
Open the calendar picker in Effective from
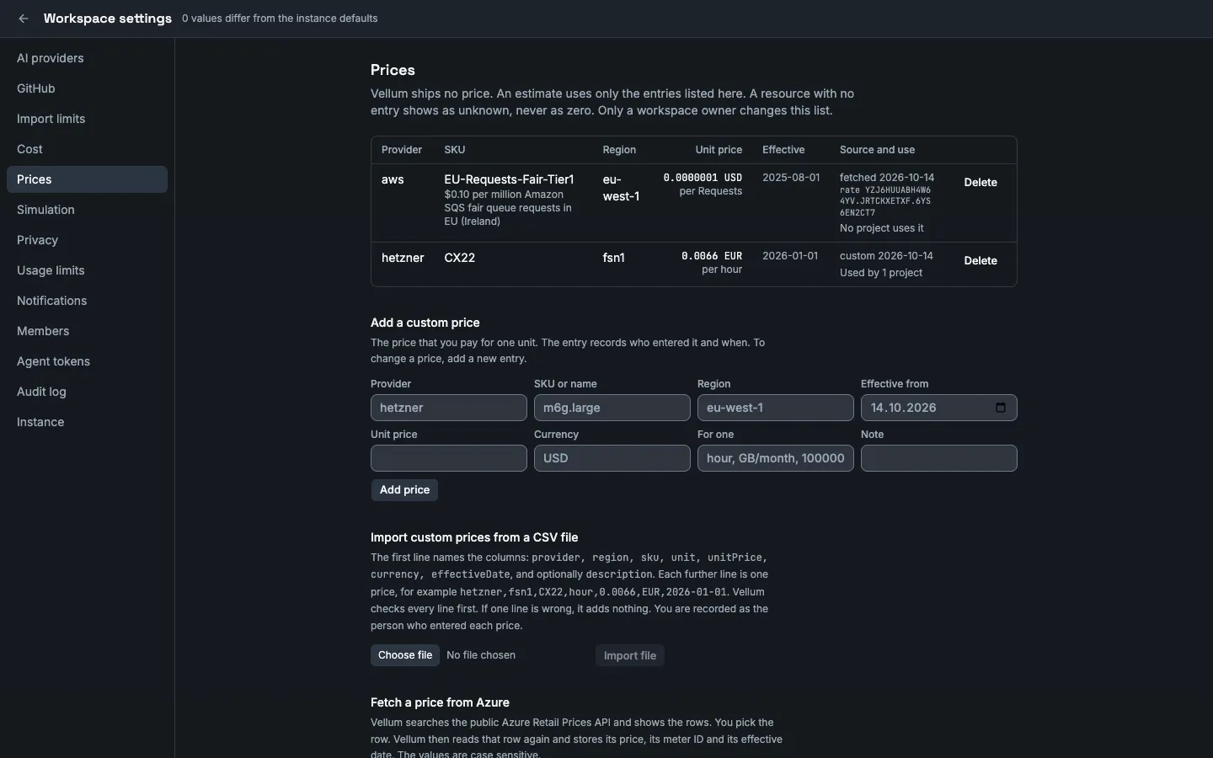tap(1001, 408)
